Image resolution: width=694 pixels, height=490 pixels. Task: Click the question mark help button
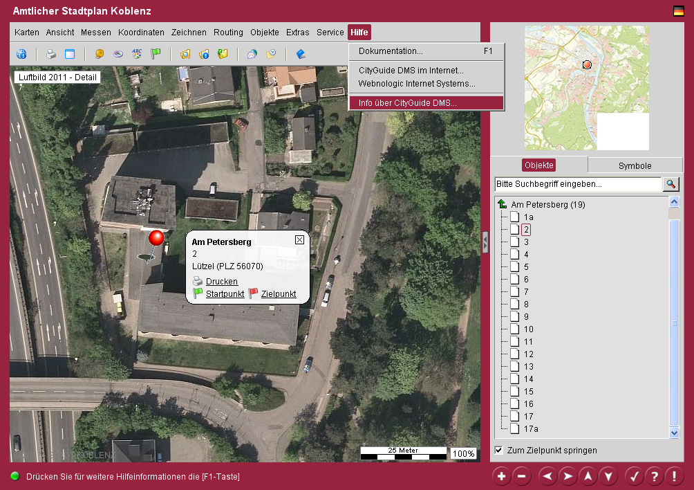pos(654,476)
